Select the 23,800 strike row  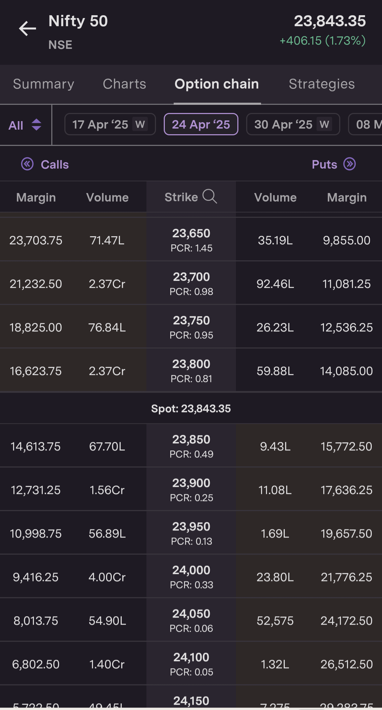pyautogui.click(x=191, y=370)
